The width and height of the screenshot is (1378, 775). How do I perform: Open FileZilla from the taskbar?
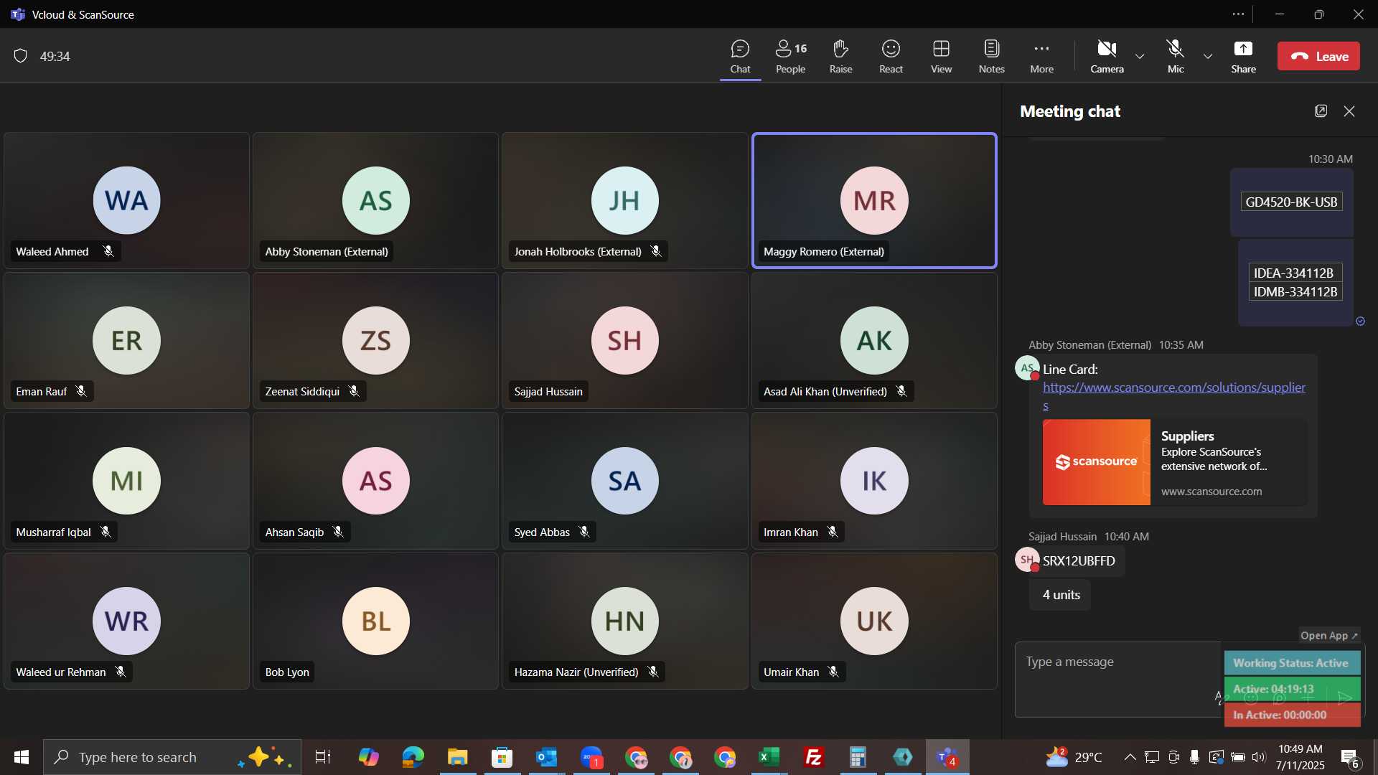click(x=813, y=757)
